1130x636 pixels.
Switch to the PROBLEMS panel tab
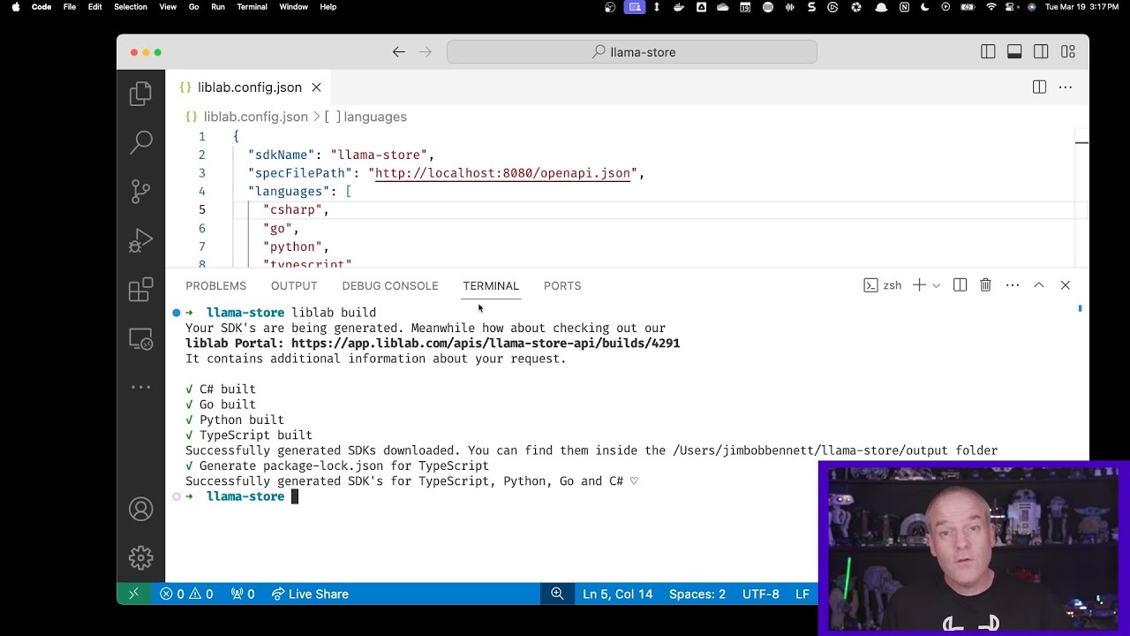(215, 285)
